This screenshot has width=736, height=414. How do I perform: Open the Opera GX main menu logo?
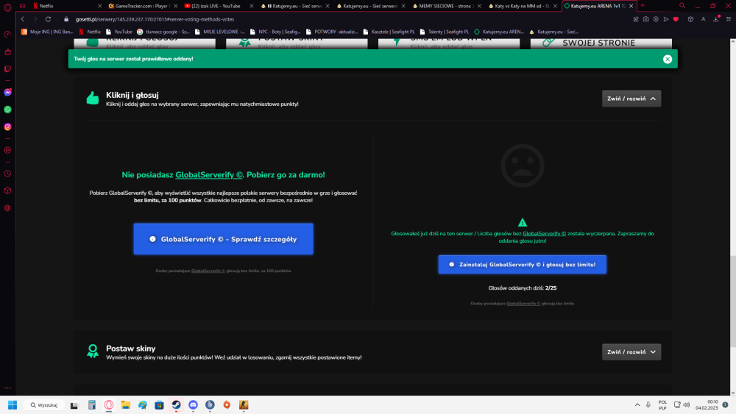(x=7, y=7)
